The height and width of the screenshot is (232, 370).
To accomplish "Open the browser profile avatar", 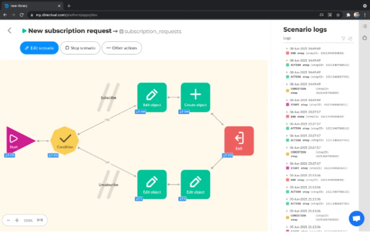I will point(357,15).
